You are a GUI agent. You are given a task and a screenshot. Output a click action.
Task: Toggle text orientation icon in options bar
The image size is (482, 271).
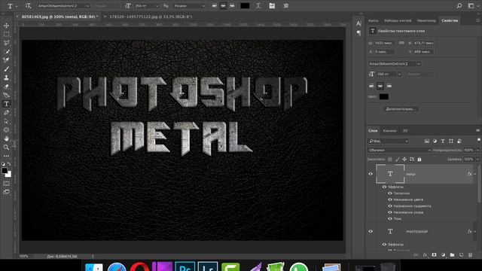pos(29,6)
